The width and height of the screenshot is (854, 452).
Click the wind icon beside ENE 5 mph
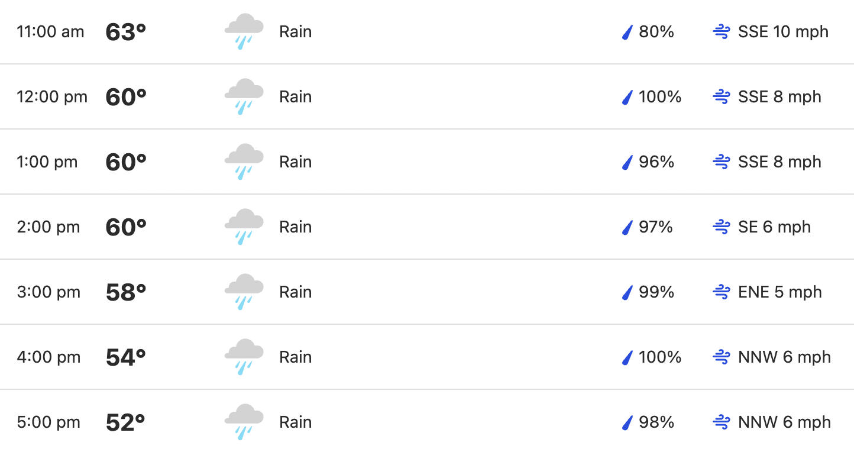point(722,292)
